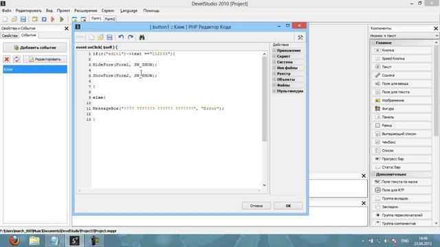Open the Сервис menu
The height and width of the screenshot is (247, 440).
(x=108, y=11)
